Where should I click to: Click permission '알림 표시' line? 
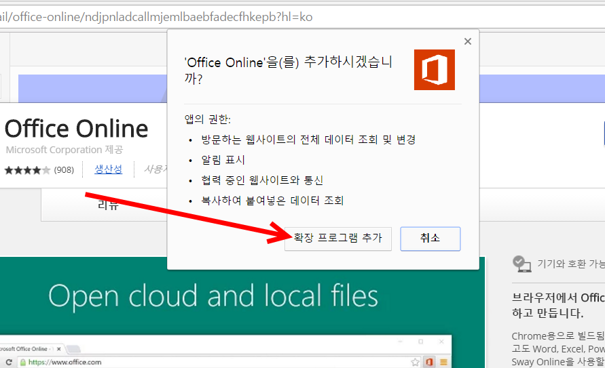[223, 160]
